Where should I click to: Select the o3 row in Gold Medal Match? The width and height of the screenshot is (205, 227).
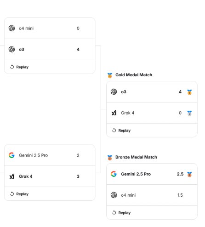coord(152,92)
